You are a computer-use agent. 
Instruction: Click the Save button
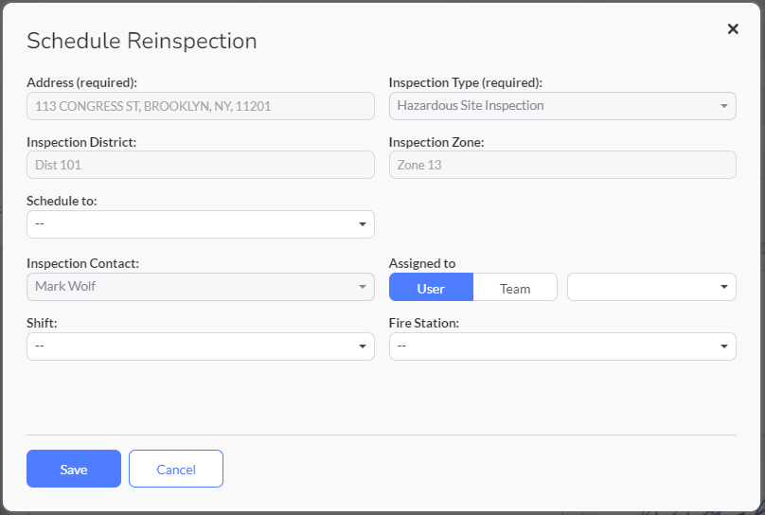coord(74,469)
